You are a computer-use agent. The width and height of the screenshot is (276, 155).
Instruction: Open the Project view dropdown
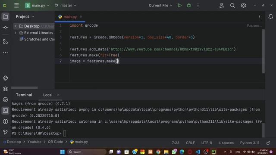tap(25, 17)
